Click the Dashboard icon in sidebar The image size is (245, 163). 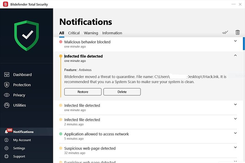coord(7,75)
